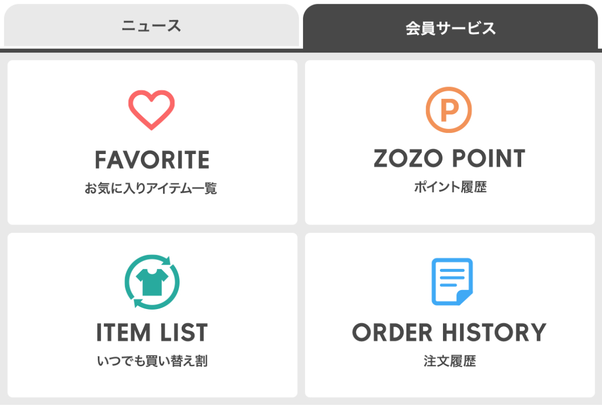
Task: Open the FAVORITE heading link
Action: click(x=152, y=160)
